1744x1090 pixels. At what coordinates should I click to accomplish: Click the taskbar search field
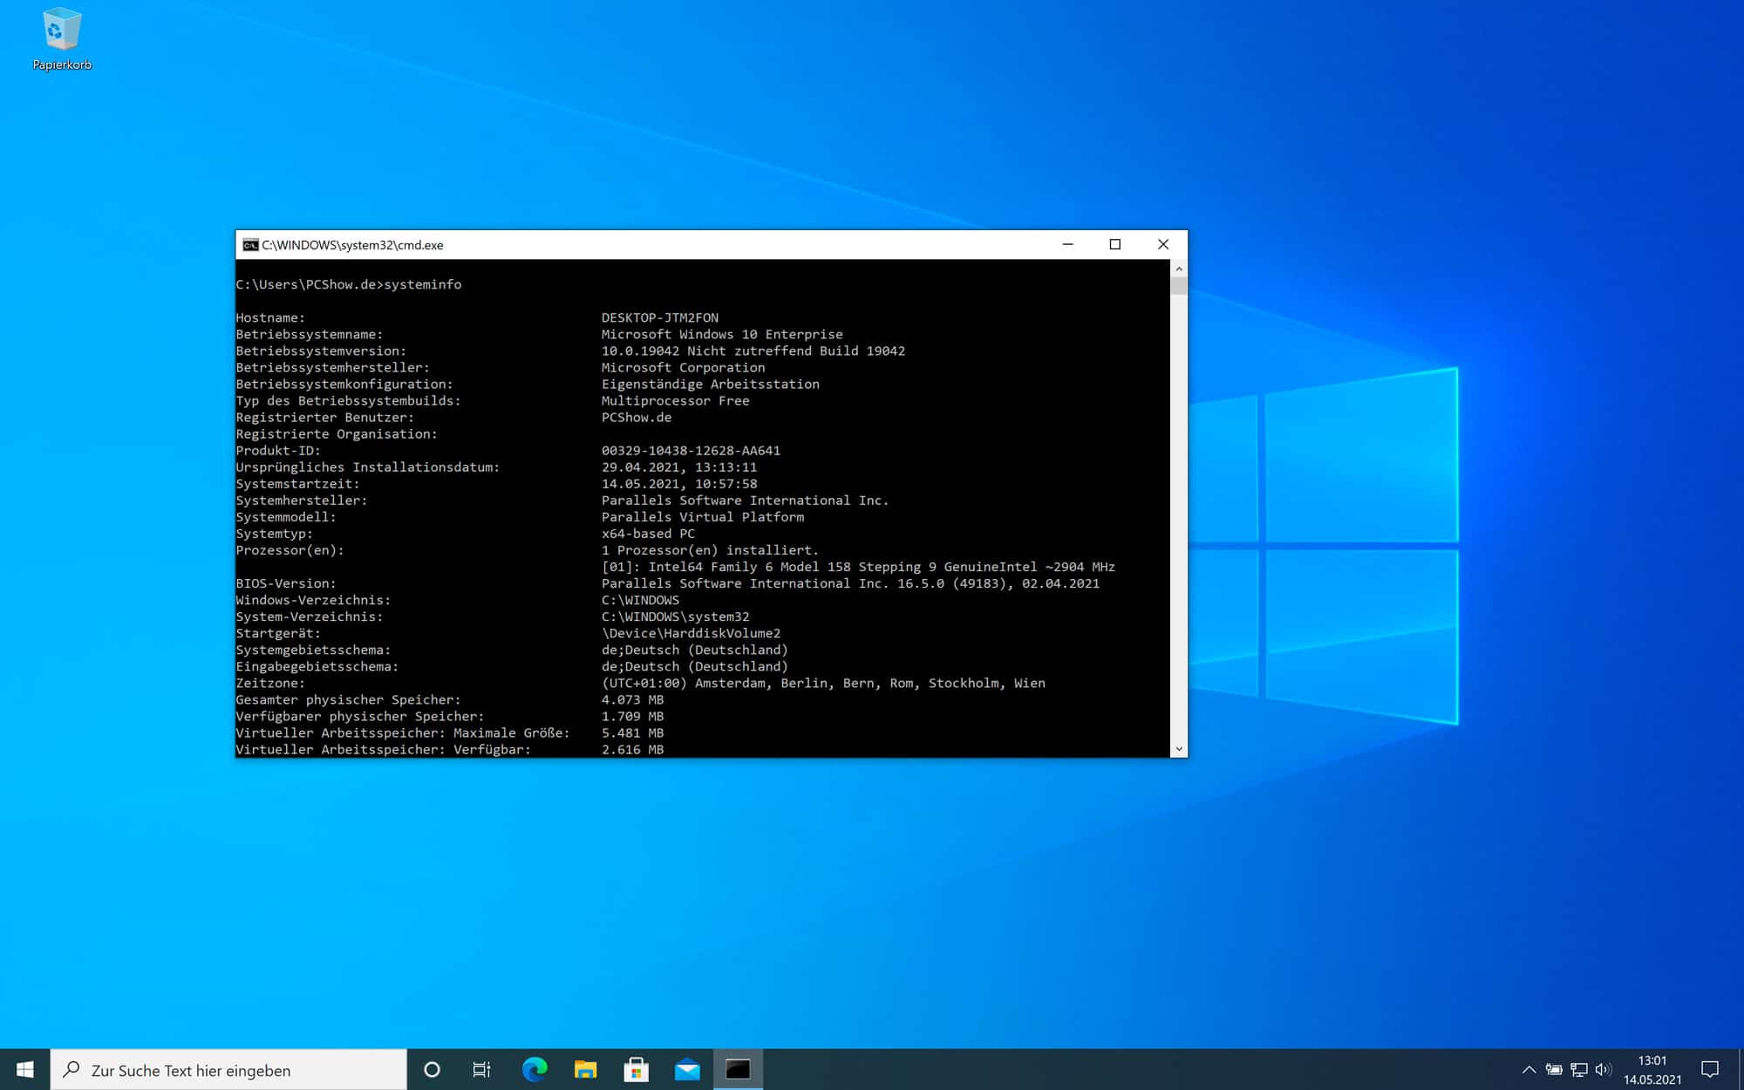[227, 1070]
